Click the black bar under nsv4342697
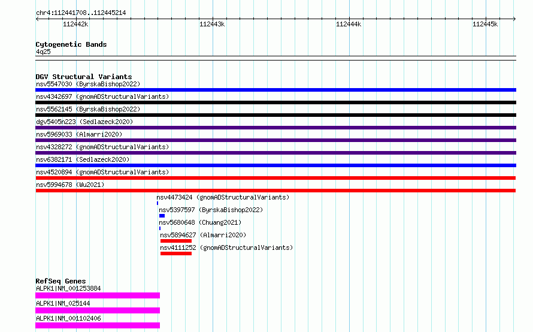The width and height of the screenshot is (533, 332). [x=275, y=102]
